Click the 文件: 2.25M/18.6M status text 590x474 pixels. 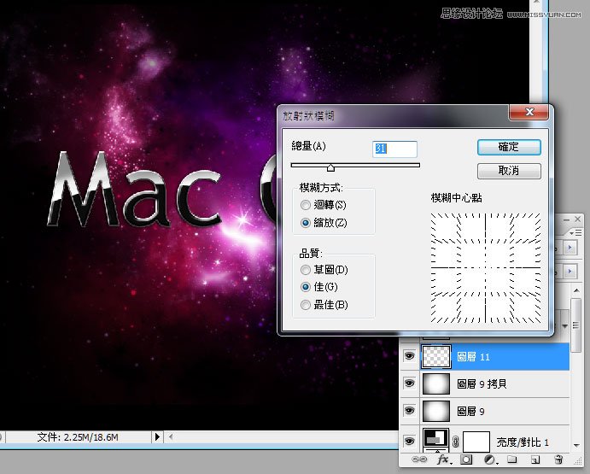(78, 437)
